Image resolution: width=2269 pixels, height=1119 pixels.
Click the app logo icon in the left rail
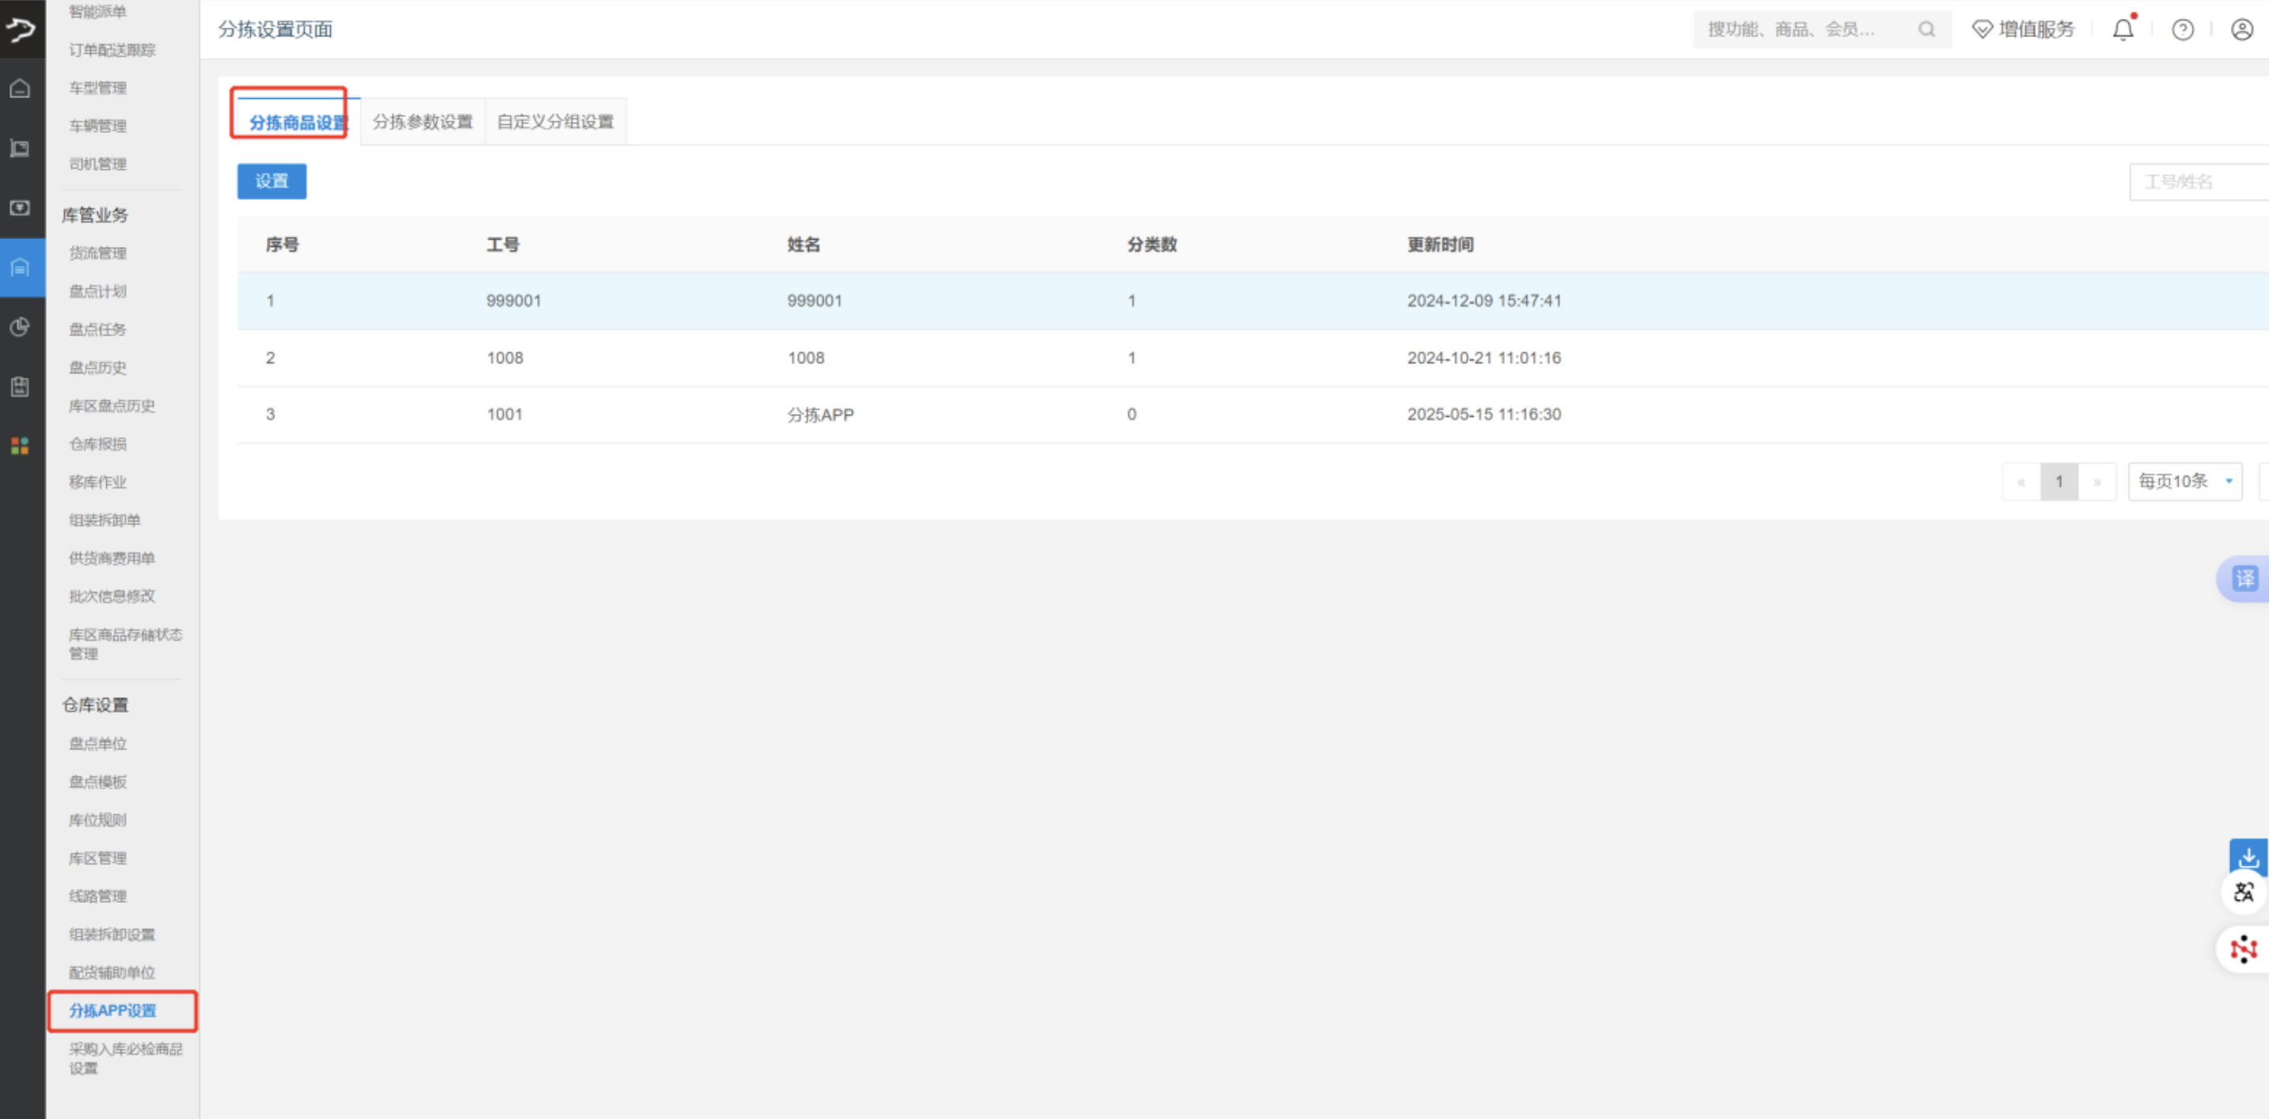coord(21,30)
